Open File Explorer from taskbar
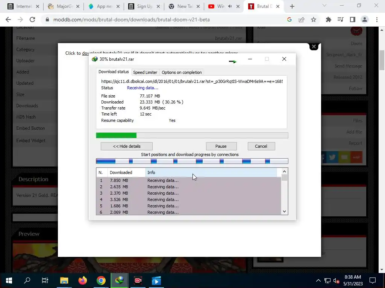The image size is (385, 288). tap(64, 280)
